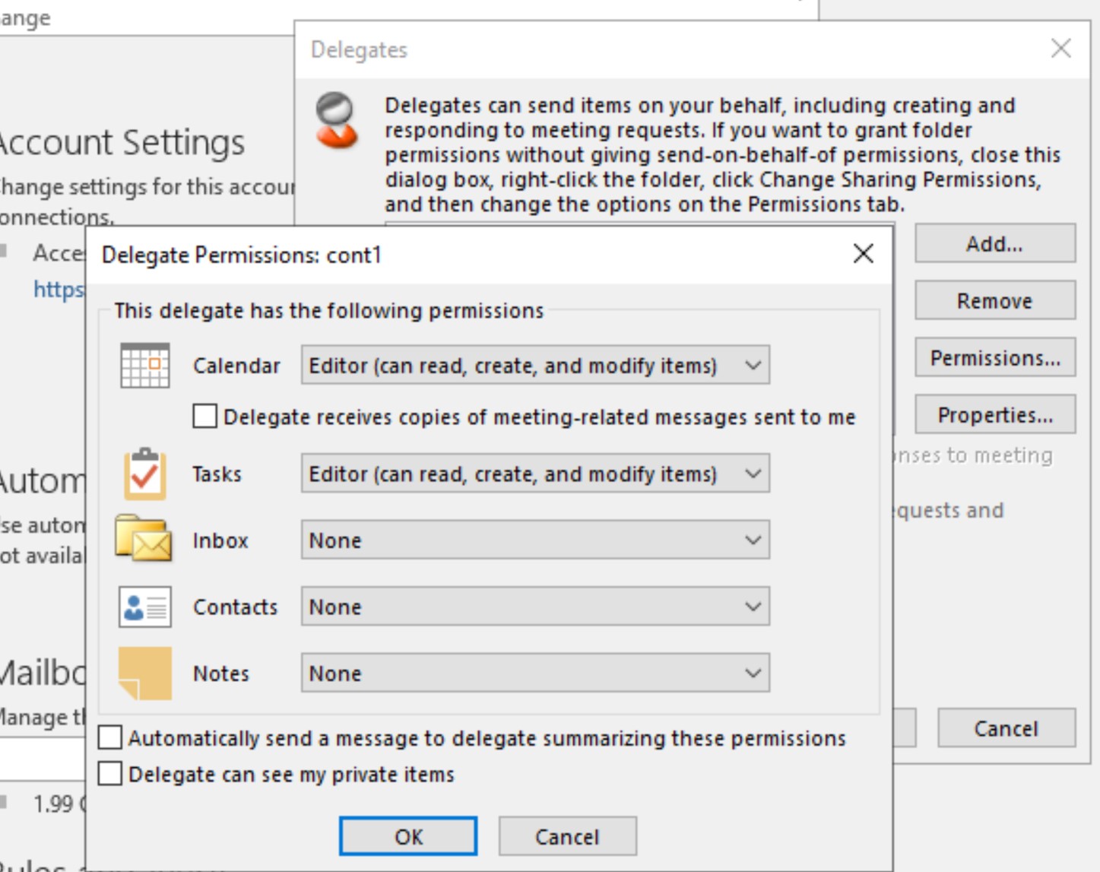The image size is (1100, 872).
Task: Click the Inbox folder icon
Action: click(145, 540)
